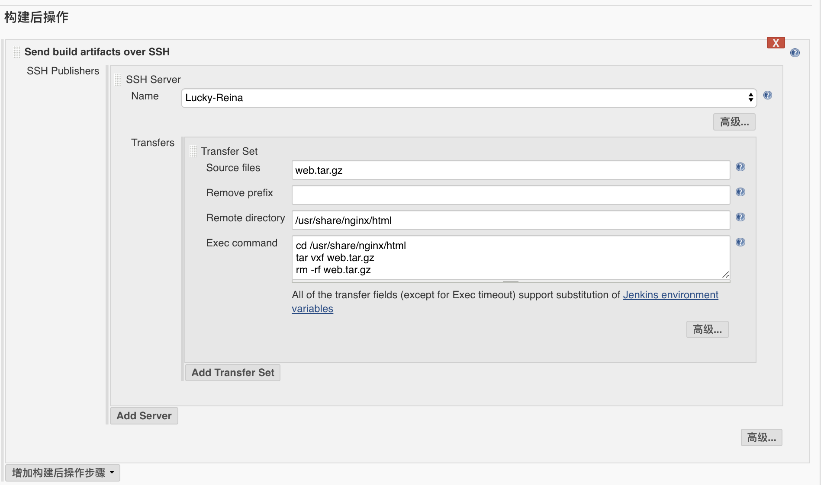Viewport: 824px width, 485px height.
Task: Click help icon next to SSH Server Name
Action: [x=768, y=96]
